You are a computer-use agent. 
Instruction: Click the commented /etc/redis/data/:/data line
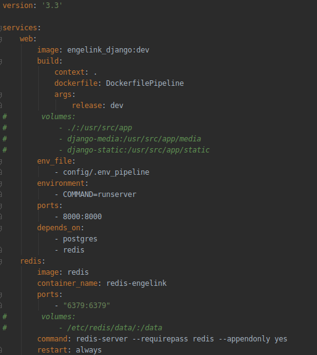coord(110,328)
